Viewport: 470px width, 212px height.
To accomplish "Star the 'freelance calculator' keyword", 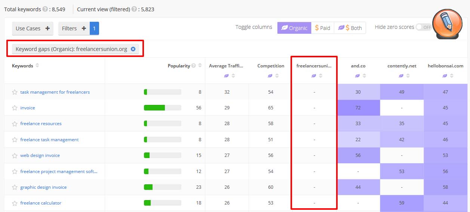I will tap(15, 203).
